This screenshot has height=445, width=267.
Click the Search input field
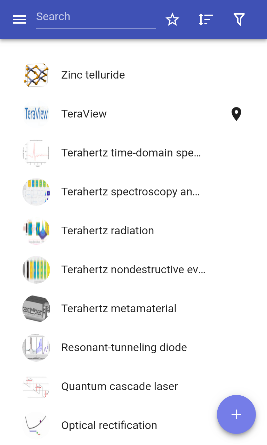pos(96,18)
